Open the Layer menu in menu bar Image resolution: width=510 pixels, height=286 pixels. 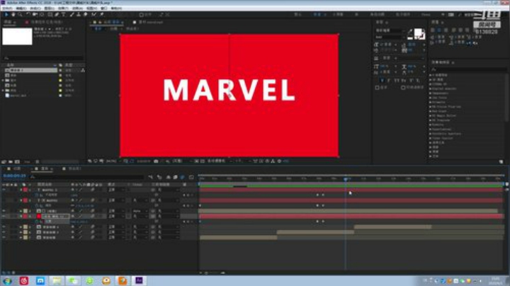(x=49, y=8)
